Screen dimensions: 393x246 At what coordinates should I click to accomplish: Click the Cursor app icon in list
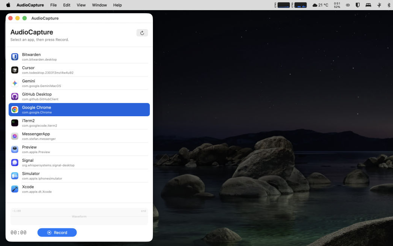[x=15, y=70]
